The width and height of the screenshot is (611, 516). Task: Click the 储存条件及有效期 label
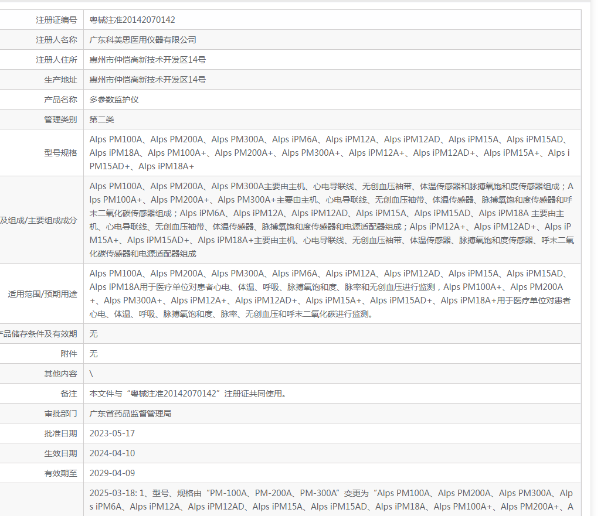[x=39, y=333]
